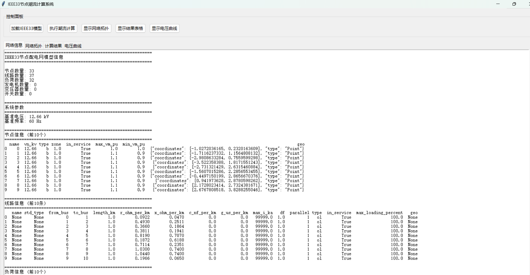The width and height of the screenshot is (530, 275).
Task: Click the vn_kv column header
Action: (x=30, y=144)
